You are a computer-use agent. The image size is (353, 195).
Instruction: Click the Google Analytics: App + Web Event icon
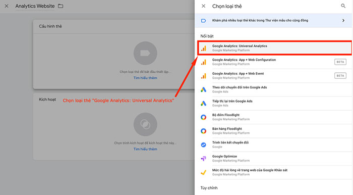[204, 76]
